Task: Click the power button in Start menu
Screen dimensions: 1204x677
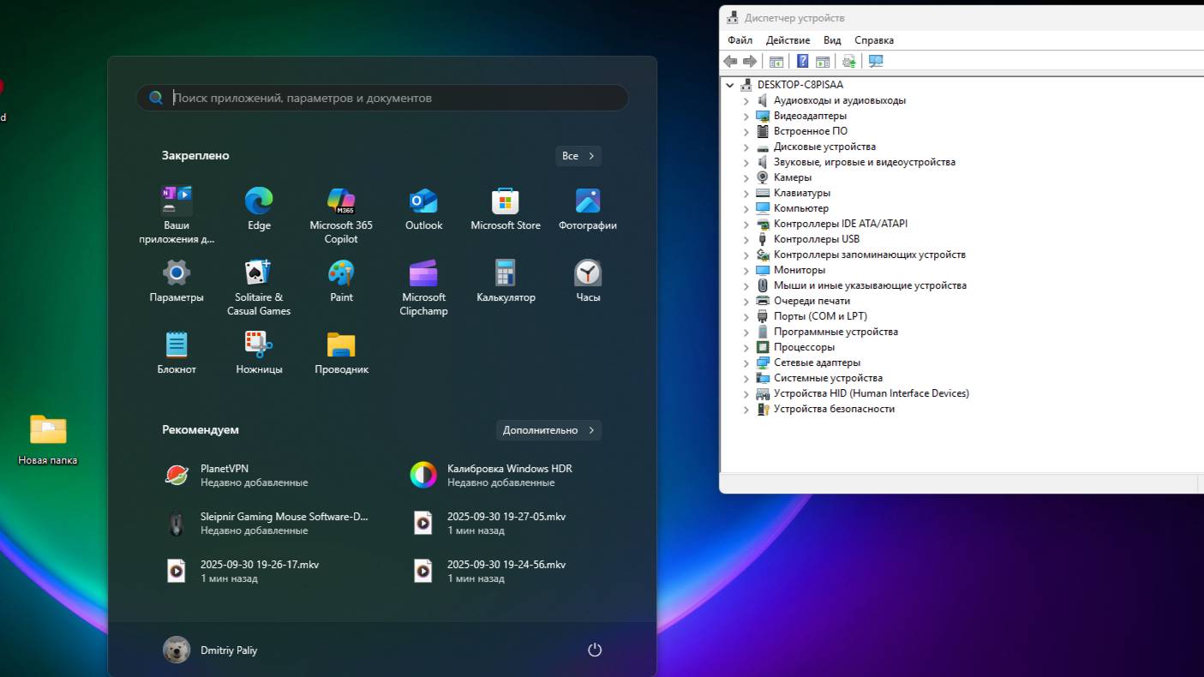Action: pos(595,650)
